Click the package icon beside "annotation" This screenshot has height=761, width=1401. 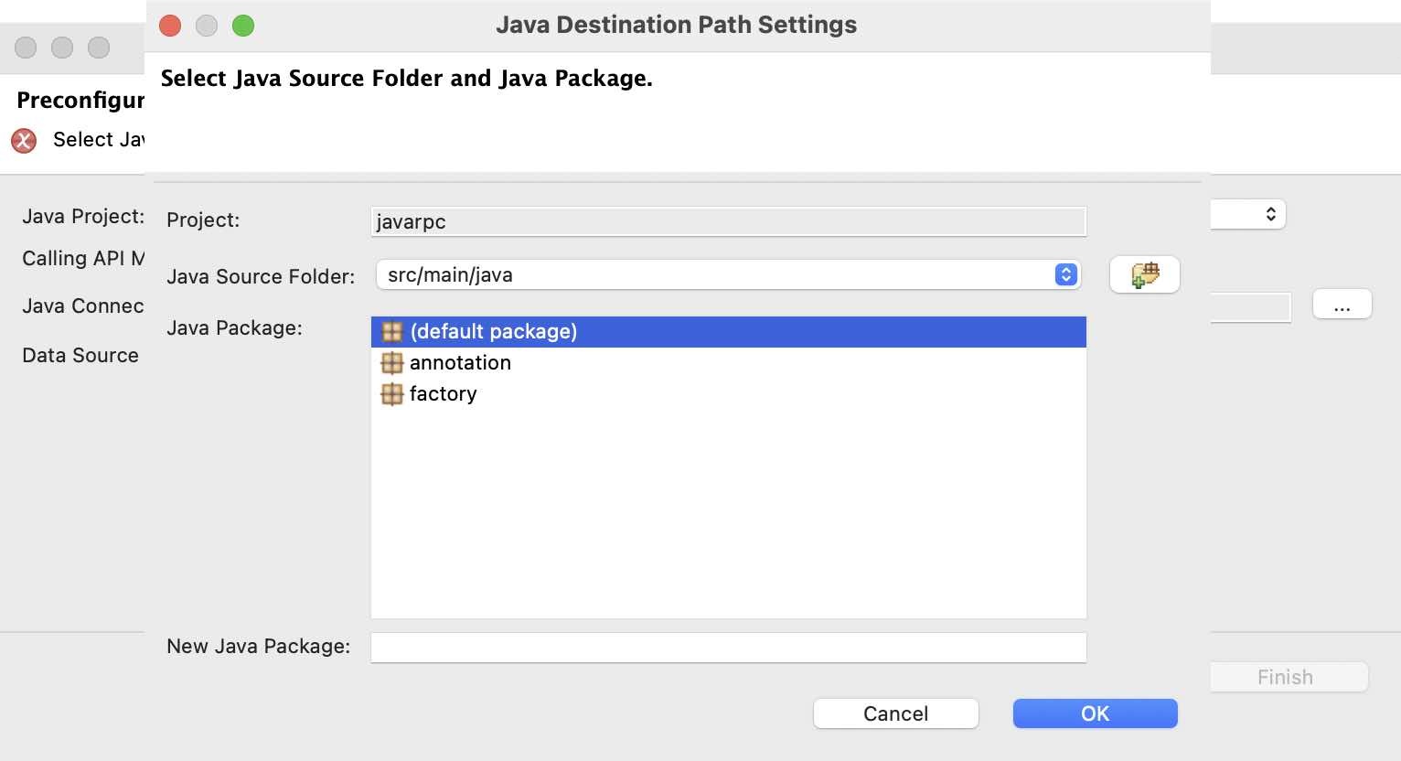point(391,362)
